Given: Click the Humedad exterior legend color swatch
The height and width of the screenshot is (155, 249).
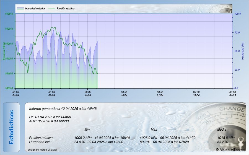Looking at the screenshot, I should click(x=20, y=9).
